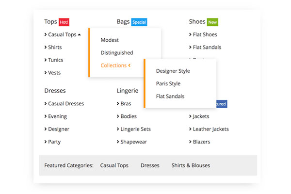The image size is (291, 194).
Task: Open Vests category link
Action: (54, 73)
